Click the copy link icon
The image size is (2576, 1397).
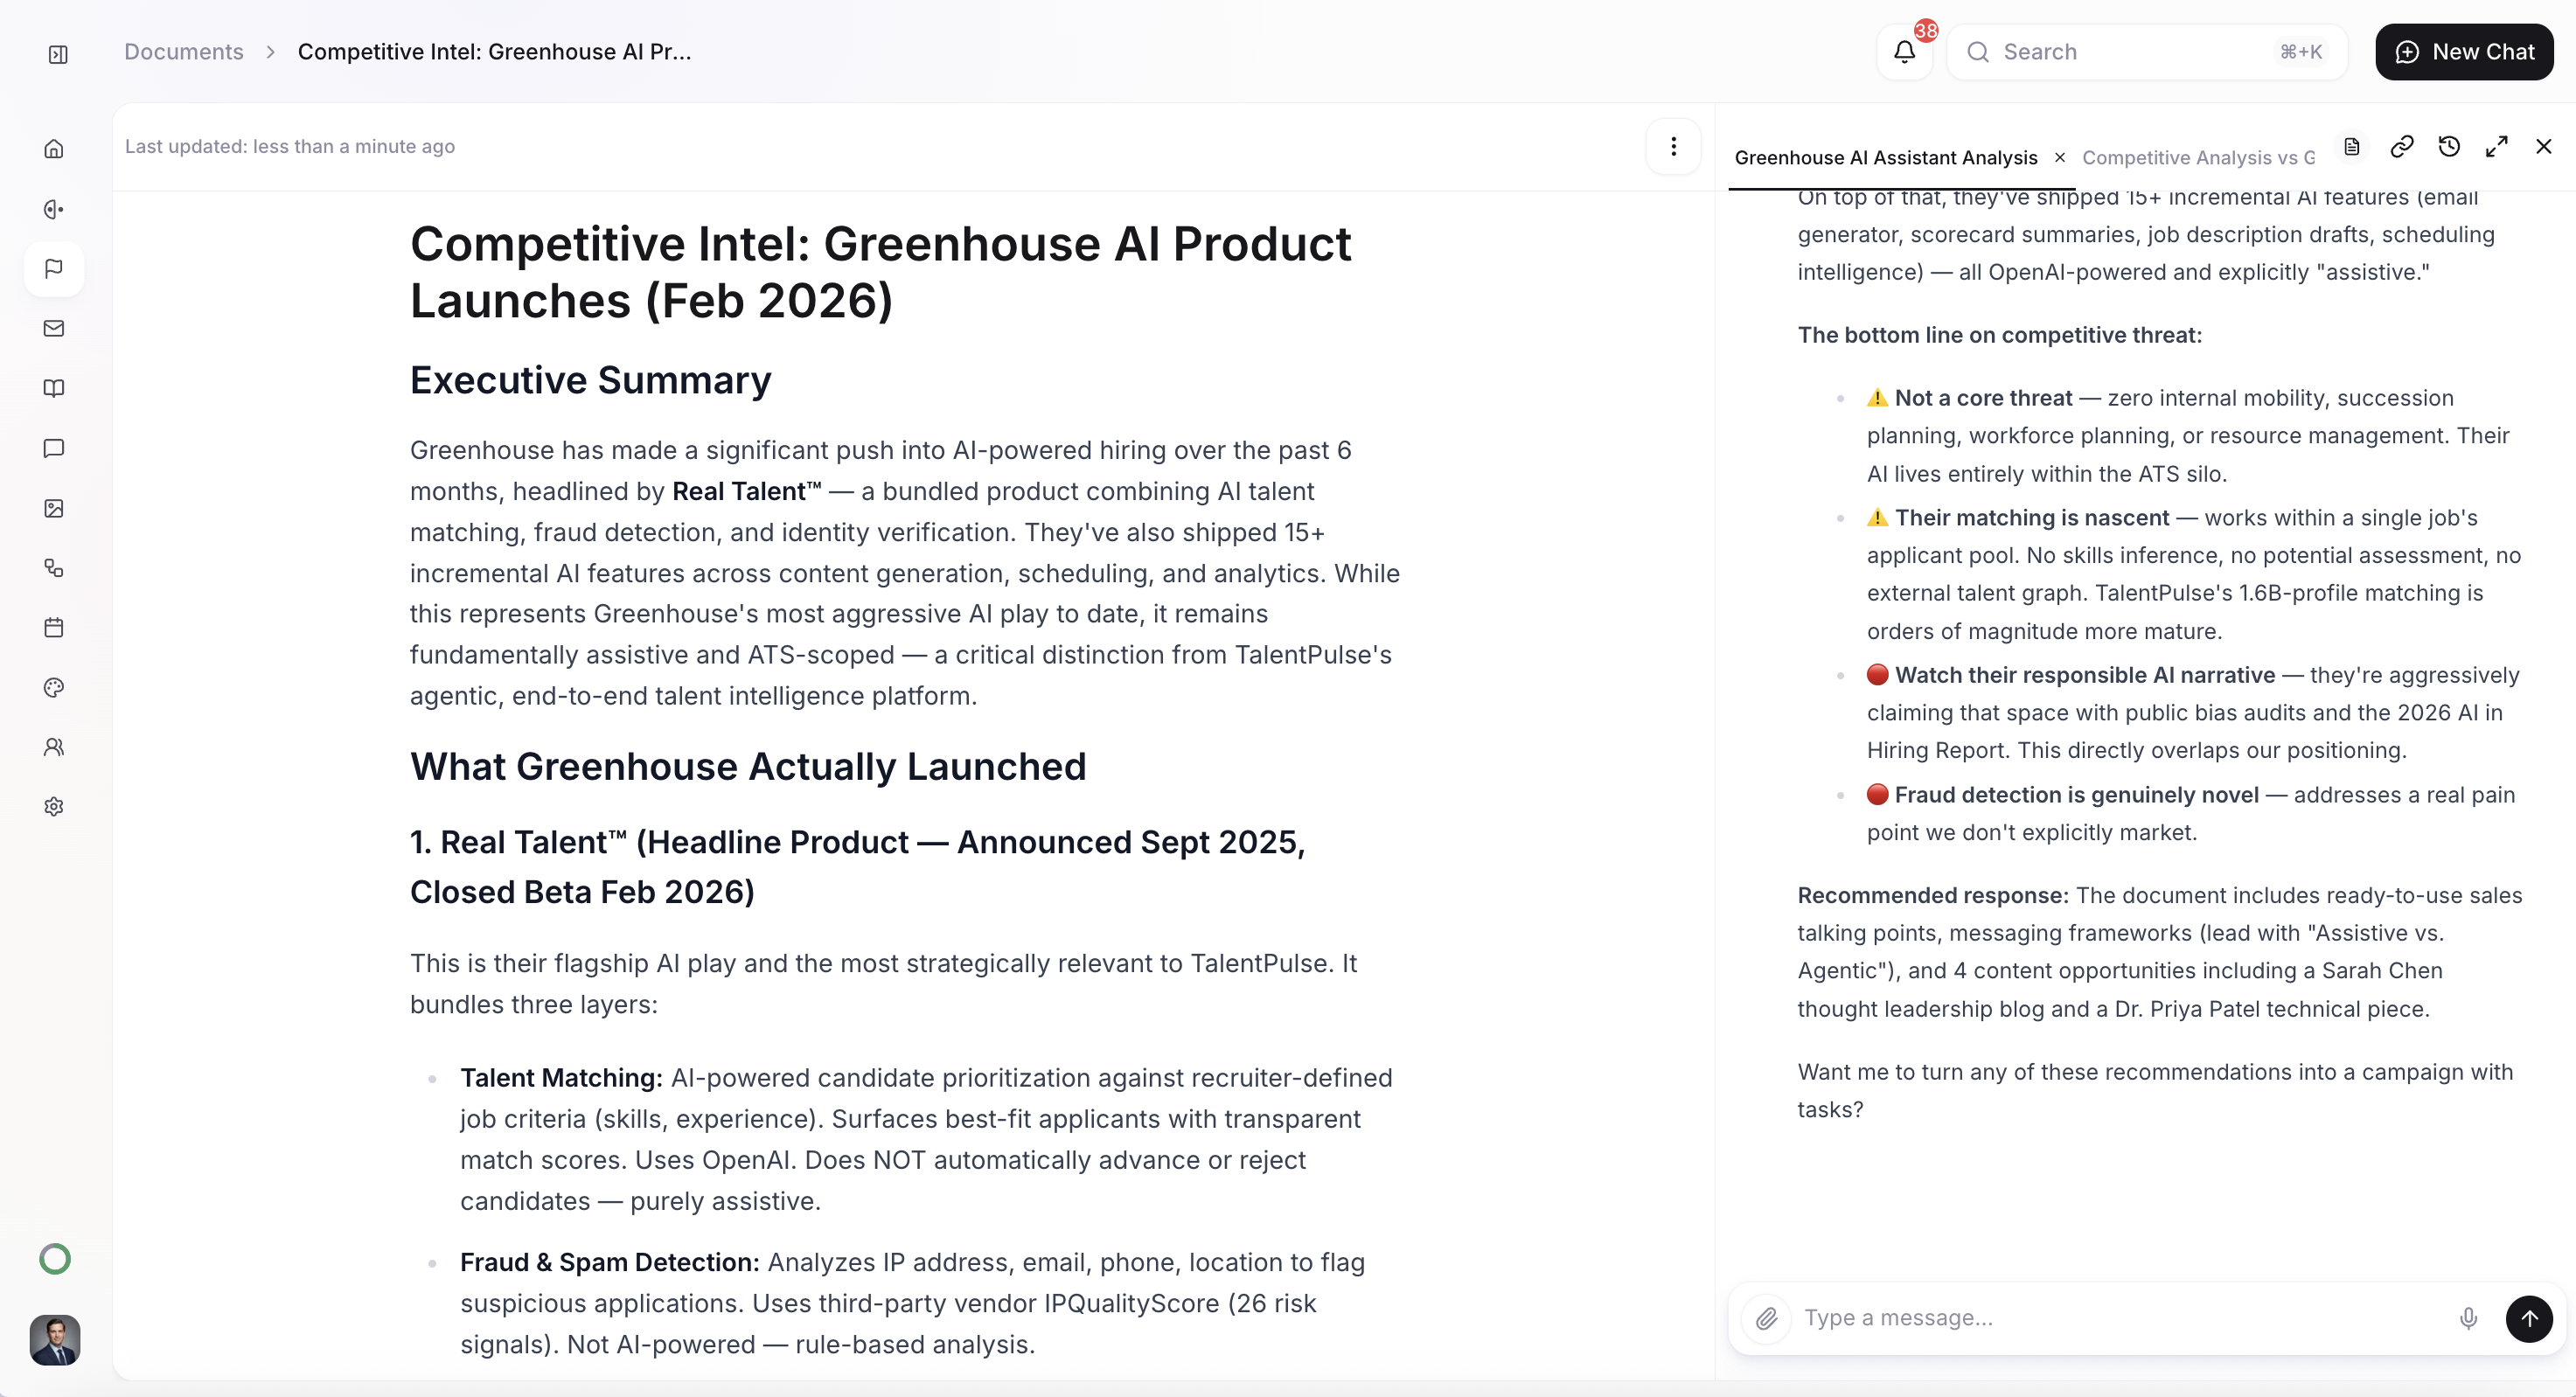tap(2401, 147)
